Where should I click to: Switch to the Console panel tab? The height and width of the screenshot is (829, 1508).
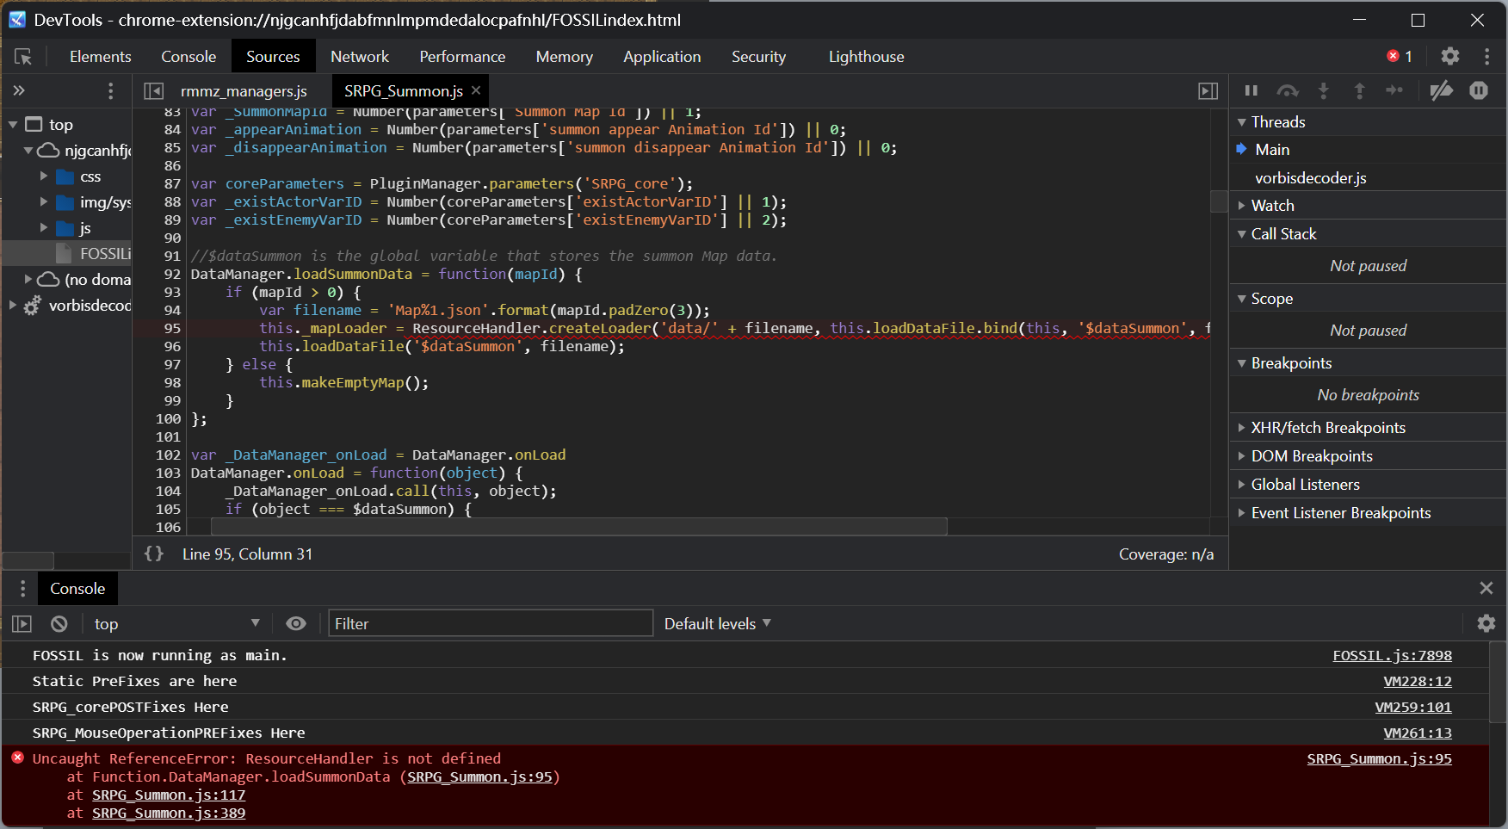(x=188, y=57)
